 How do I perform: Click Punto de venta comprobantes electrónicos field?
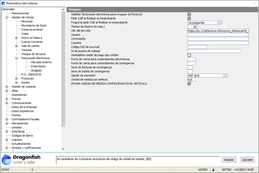[x=192, y=59]
